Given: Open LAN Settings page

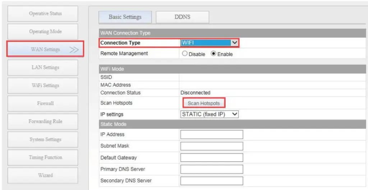Looking at the screenshot, I should pos(45,67).
